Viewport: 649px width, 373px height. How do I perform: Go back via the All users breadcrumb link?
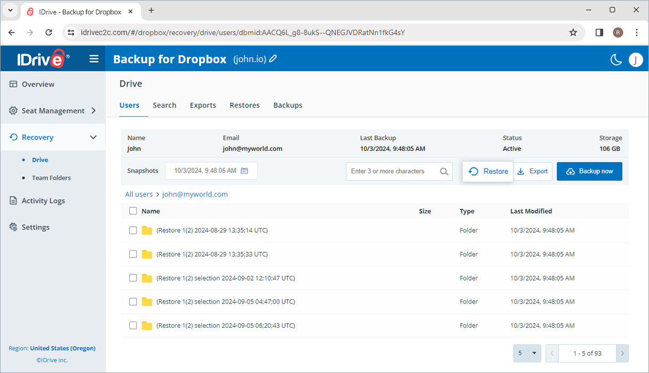point(139,194)
